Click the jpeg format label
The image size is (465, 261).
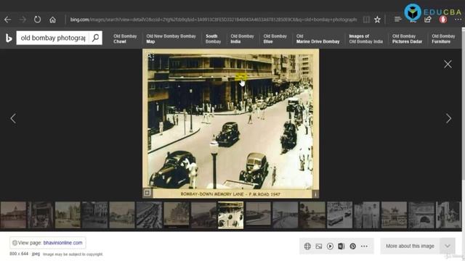(x=36, y=254)
